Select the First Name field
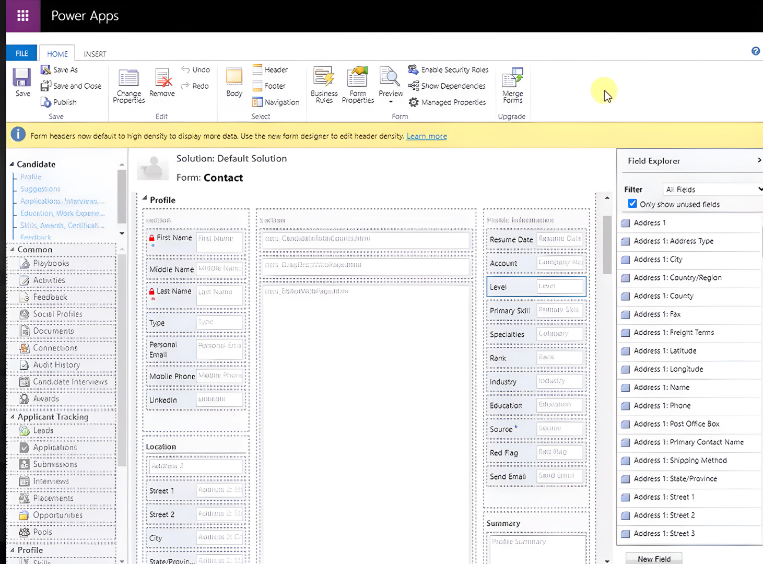763x564 pixels. [196, 241]
